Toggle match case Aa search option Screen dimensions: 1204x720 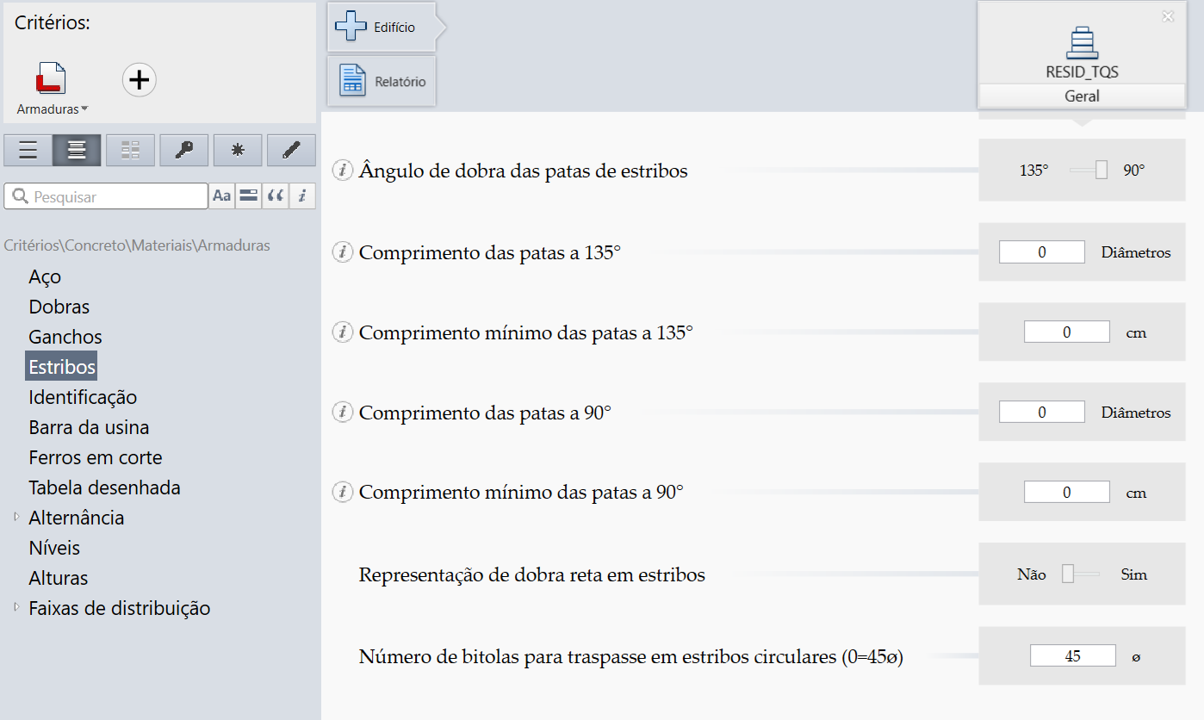pos(221,196)
